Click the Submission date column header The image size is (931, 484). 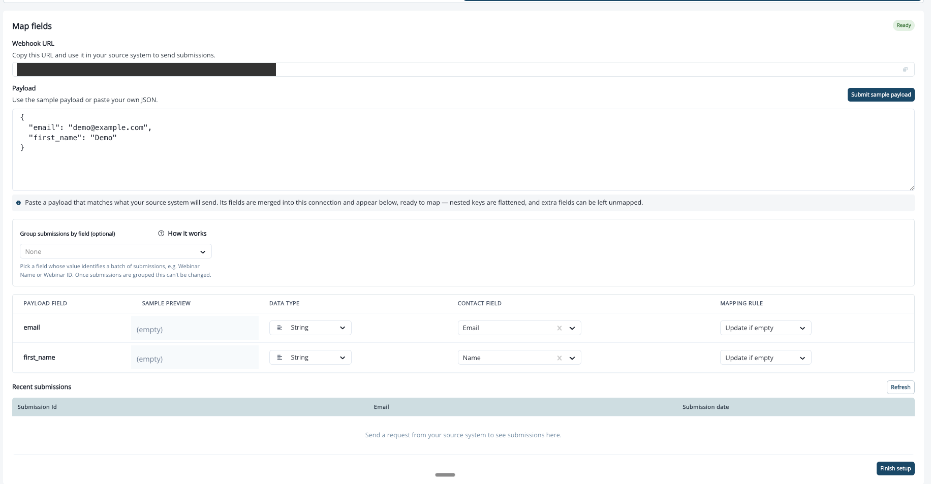pyautogui.click(x=705, y=407)
